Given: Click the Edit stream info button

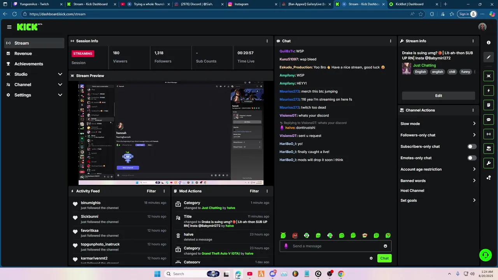Looking at the screenshot, I should pyautogui.click(x=438, y=96).
